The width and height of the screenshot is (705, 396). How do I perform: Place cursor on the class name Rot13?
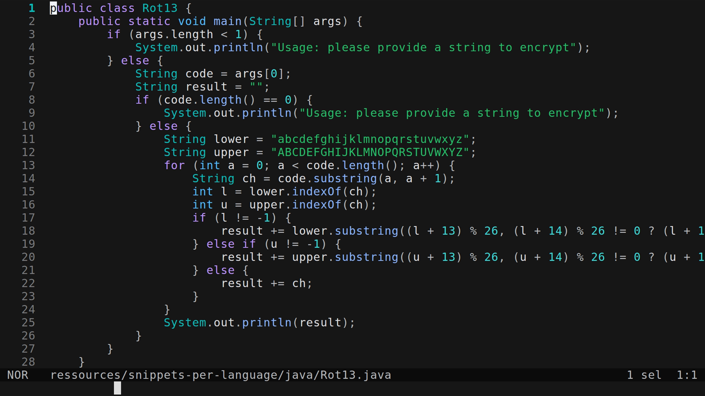159,8
